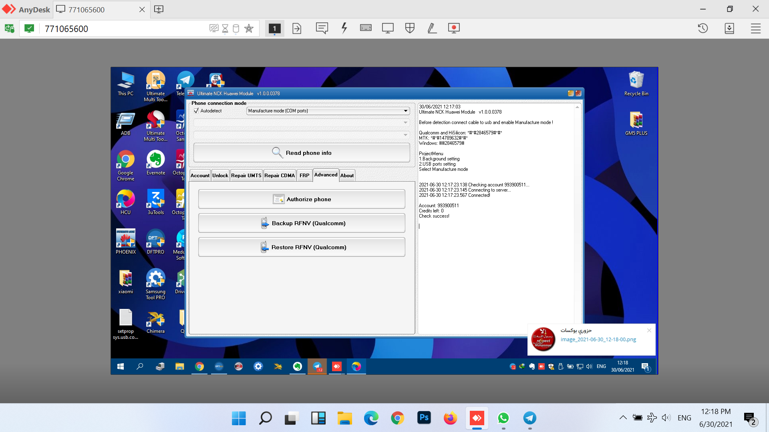The width and height of the screenshot is (769, 432).
Task: Open ADB desktop shortcut
Action: (x=125, y=123)
